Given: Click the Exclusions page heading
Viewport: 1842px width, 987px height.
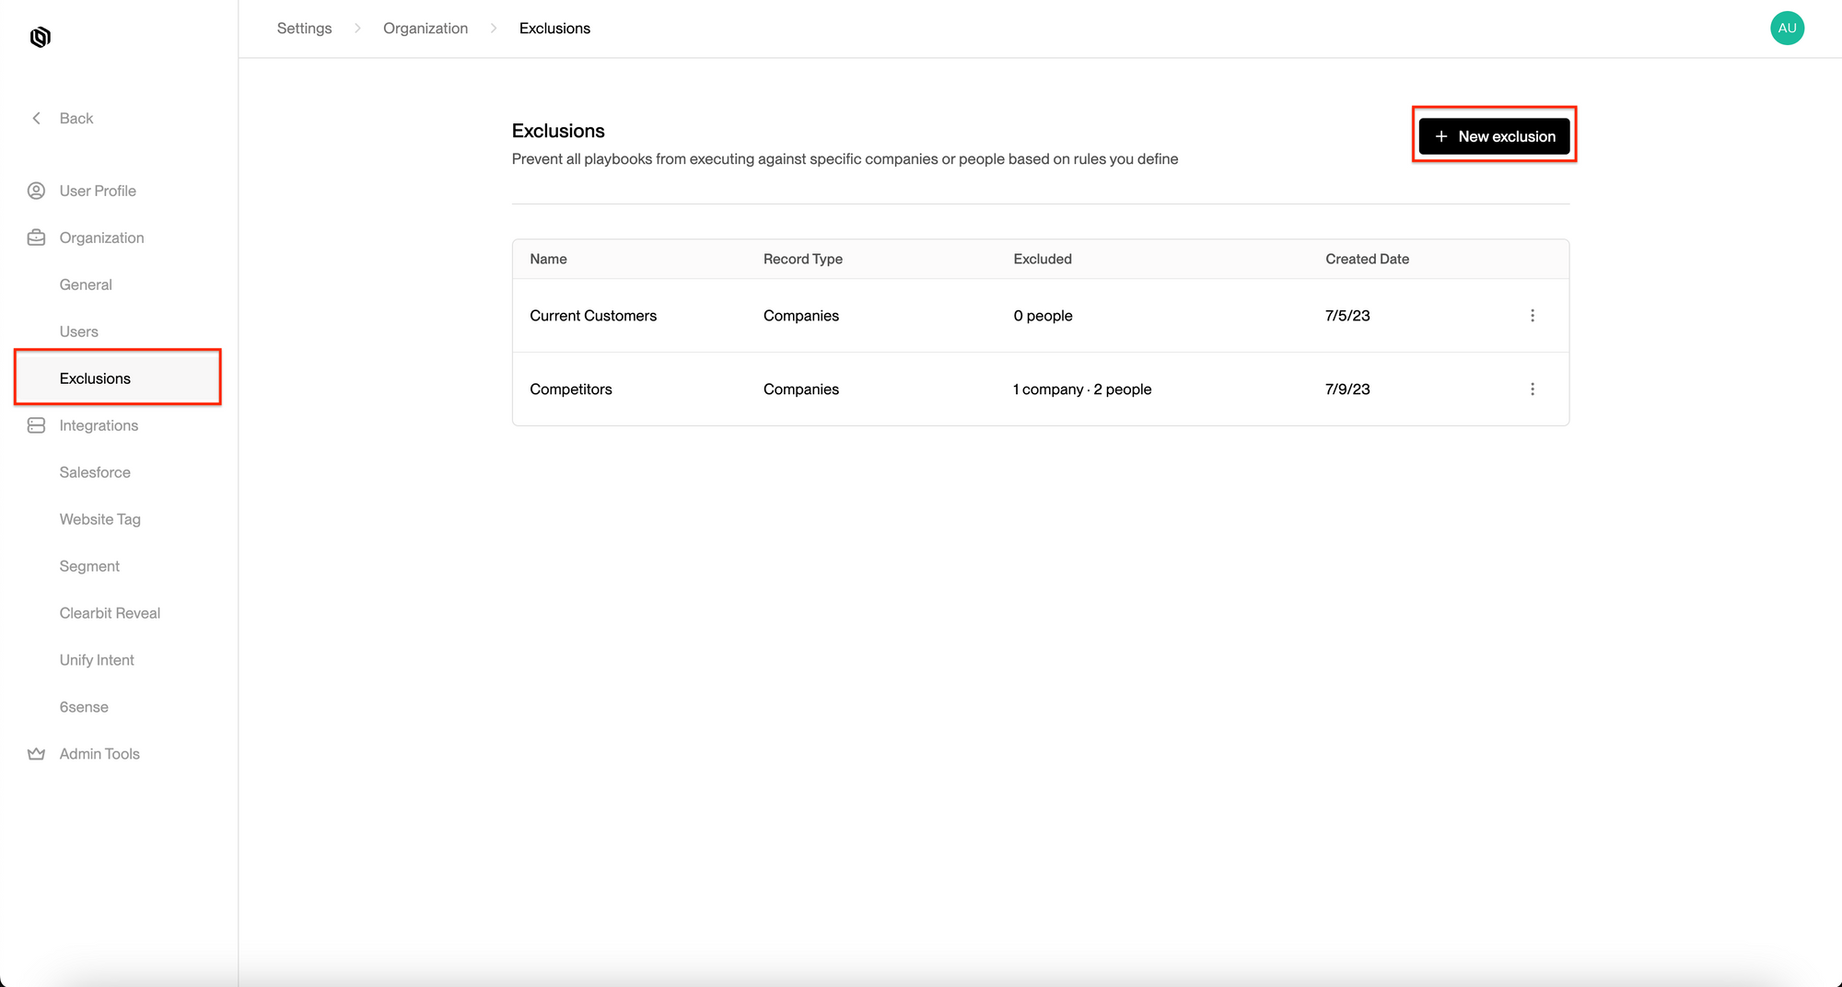Looking at the screenshot, I should tap(558, 131).
